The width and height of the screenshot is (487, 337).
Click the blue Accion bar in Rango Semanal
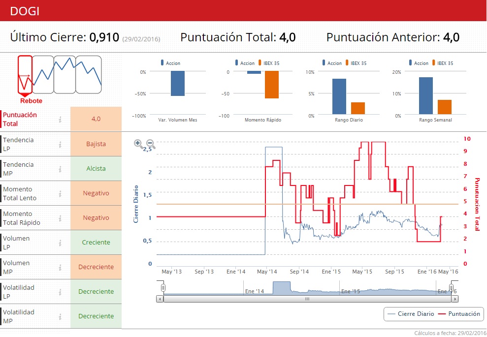(426, 95)
